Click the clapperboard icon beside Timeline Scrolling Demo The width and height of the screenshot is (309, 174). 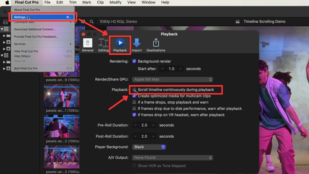(238, 22)
